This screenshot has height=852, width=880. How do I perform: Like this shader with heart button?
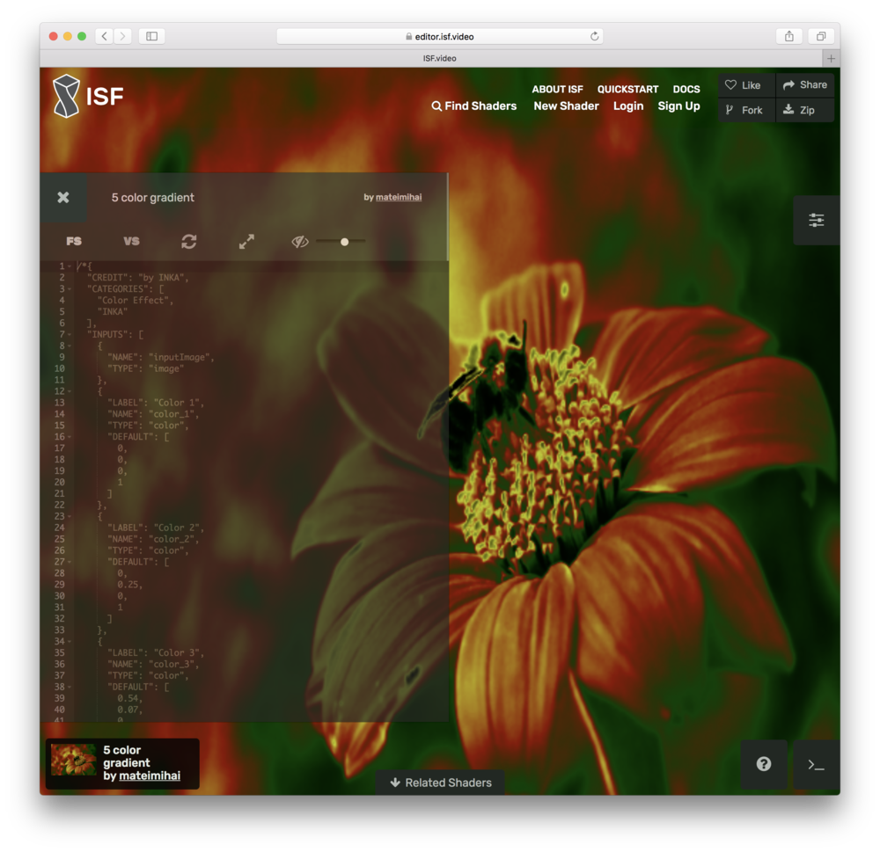coord(744,85)
